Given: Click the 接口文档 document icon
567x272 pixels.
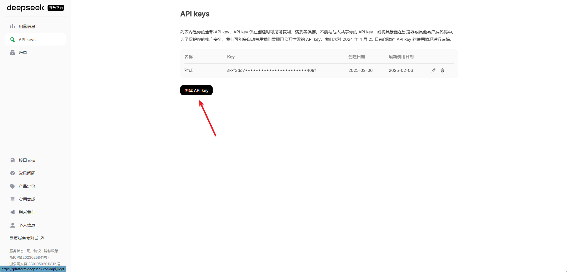Looking at the screenshot, I should pos(12,160).
